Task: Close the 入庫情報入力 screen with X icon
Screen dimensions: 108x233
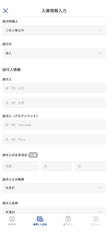Action: [5, 11]
